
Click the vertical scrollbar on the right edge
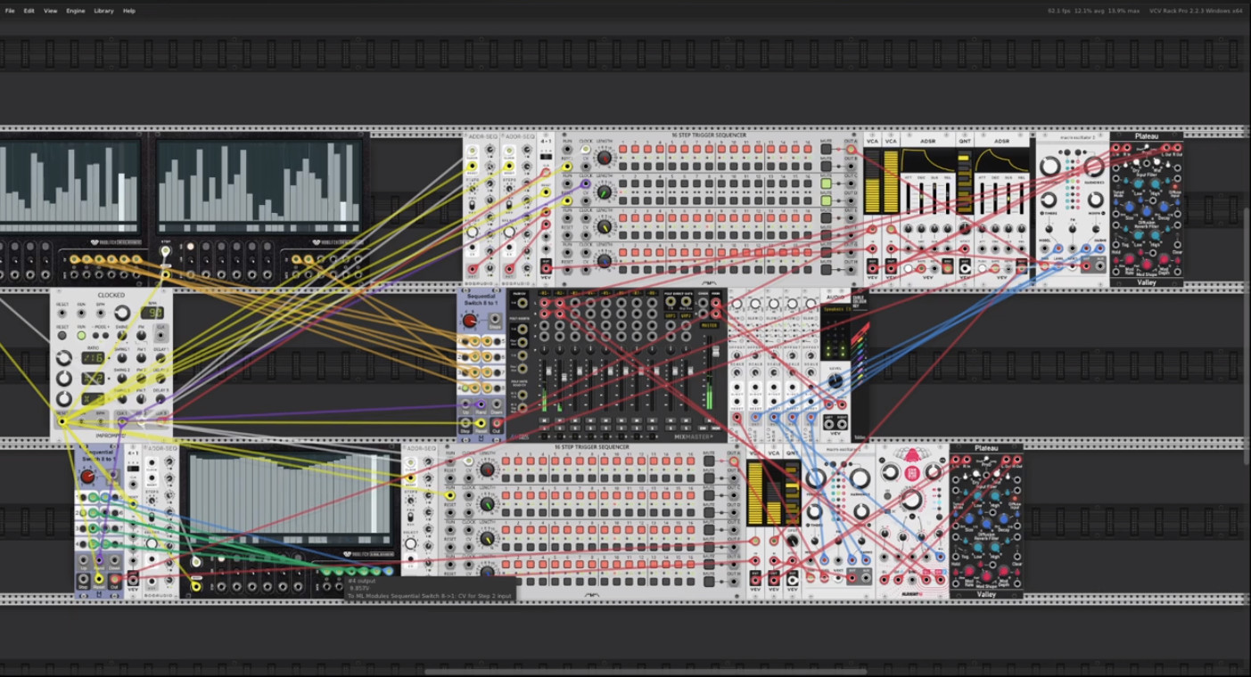(x=1247, y=334)
